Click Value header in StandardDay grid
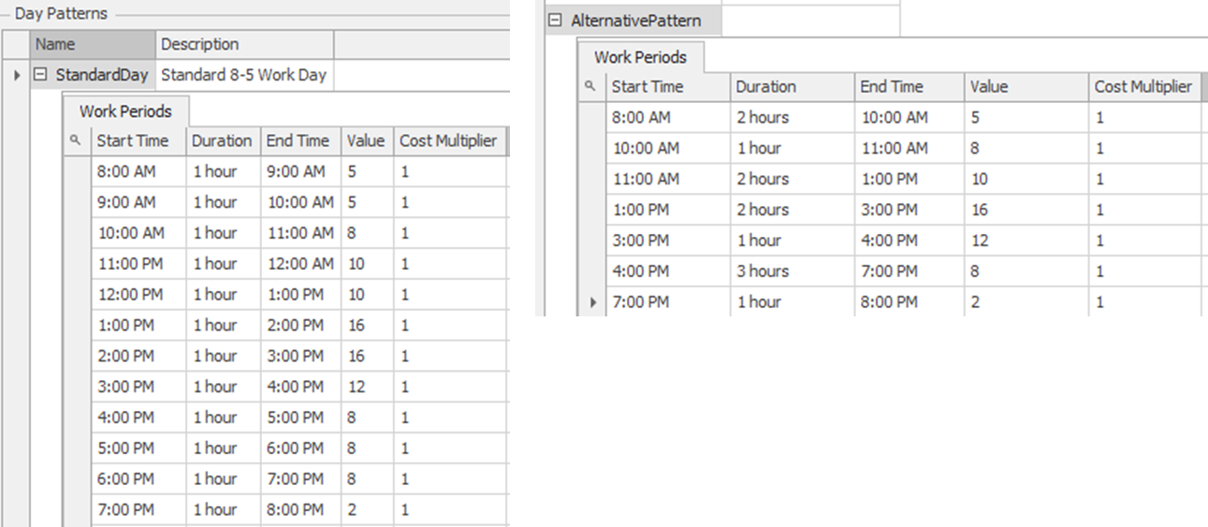This screenshot has width=1208, height=527. [x=367, y=140]
